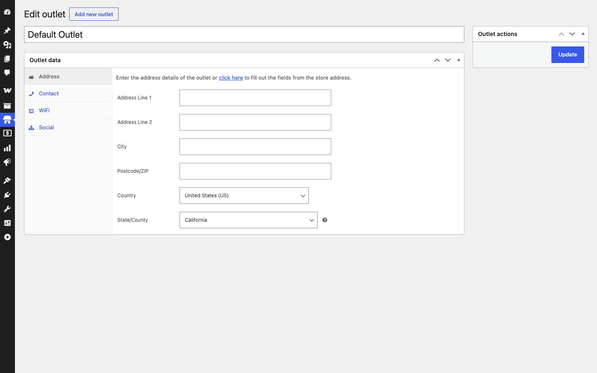Click the 'Edit outlet' page heading

(45, 14)
